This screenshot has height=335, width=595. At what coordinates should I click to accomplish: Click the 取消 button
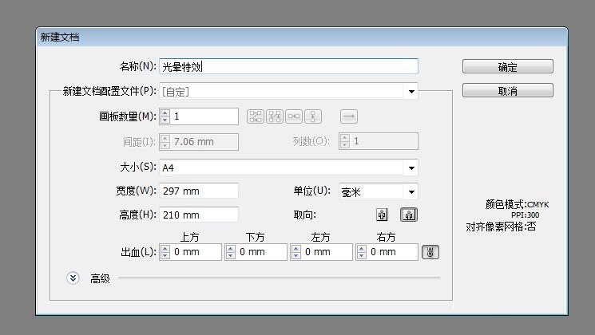[508, 91]
